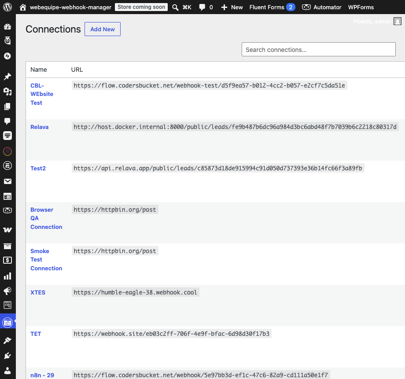This screenshot has width=405, height=379.
Task: Open the Jetpack lightning bolt sidebar icon
Action: tap(7, 56)
